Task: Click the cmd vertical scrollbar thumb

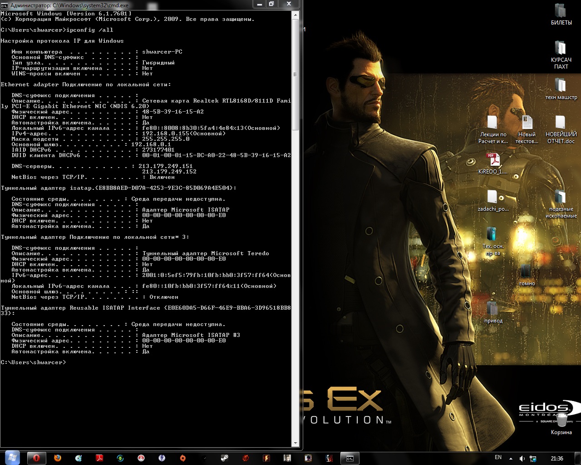Action: [x=295, y=74]
